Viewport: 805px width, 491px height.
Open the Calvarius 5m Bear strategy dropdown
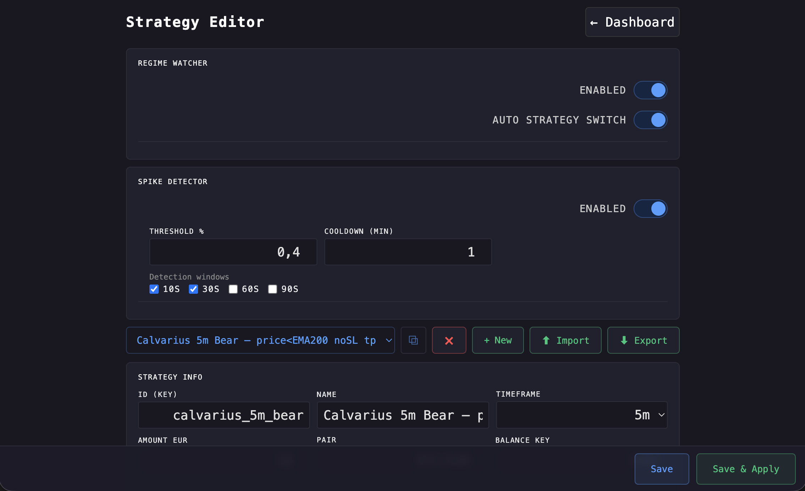tap(260, 340)
